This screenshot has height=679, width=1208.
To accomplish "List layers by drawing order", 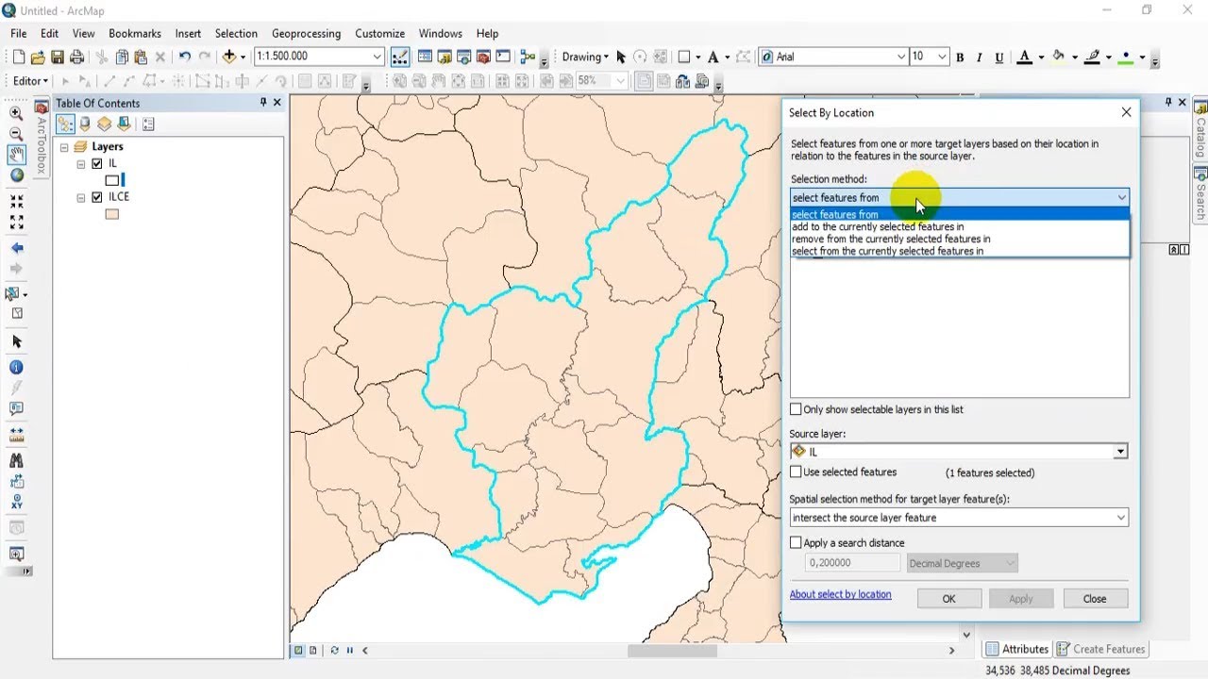I will (x=65, y=124).
